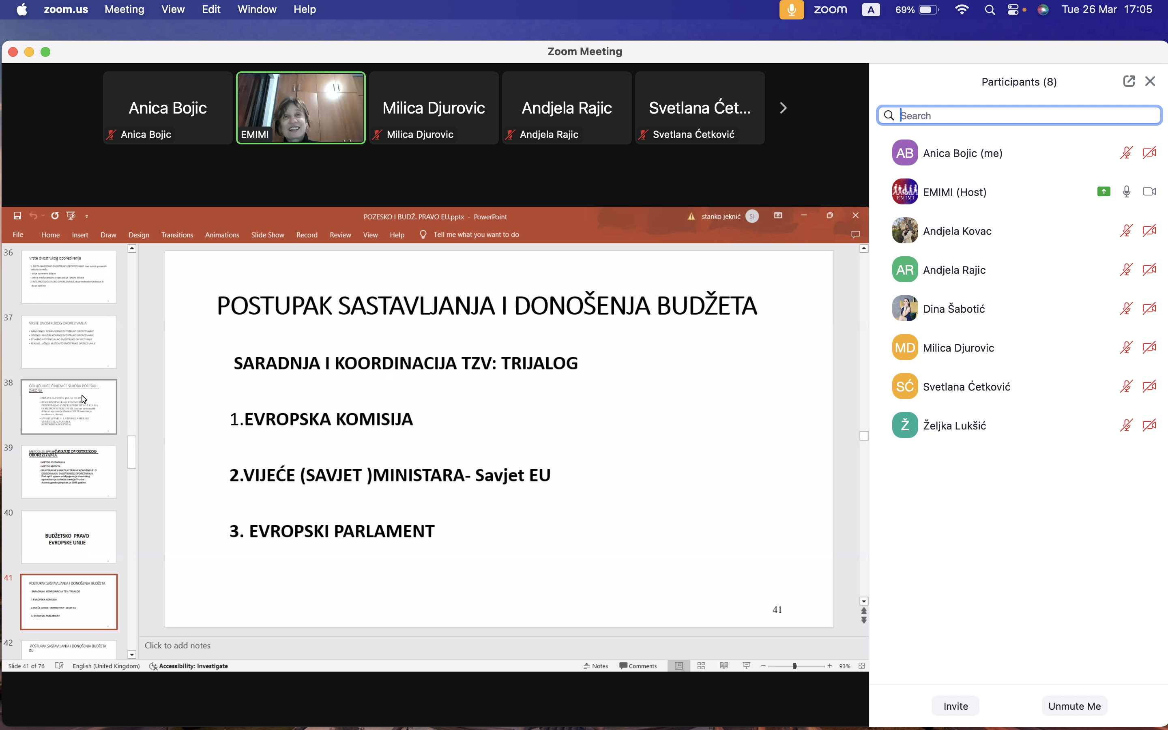Click the Slide Show status bar icon
Viewport: 1168px width, 730px height.
pyautogui.click(x=746, y=666)
